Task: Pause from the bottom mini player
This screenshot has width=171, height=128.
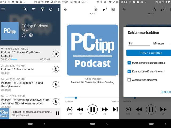Action: point(57,113)
